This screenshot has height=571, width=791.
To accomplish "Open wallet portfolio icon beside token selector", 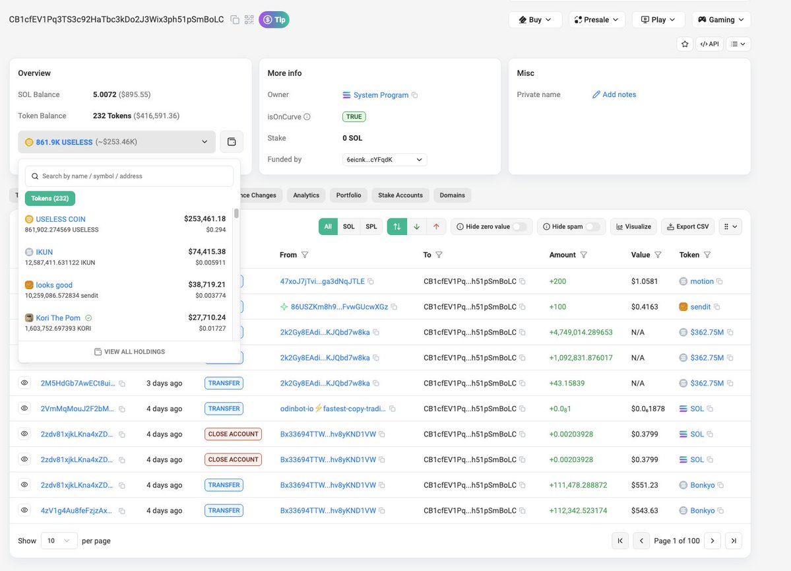I will pos(232,142).
